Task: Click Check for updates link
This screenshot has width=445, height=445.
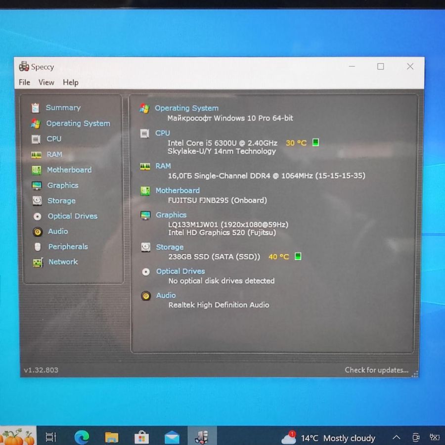Action: point(377,370)
